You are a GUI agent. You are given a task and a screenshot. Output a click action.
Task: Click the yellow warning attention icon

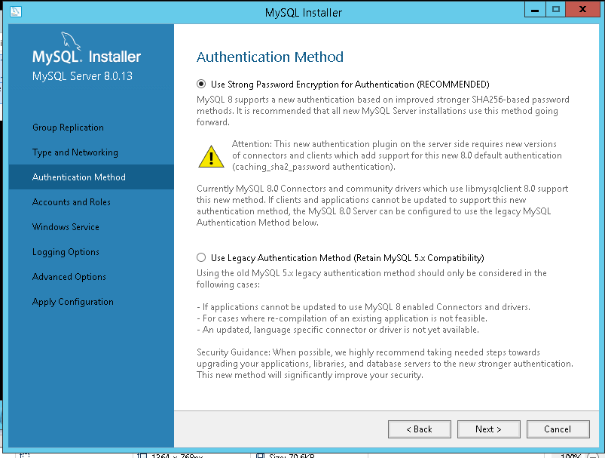pos(211,155)
